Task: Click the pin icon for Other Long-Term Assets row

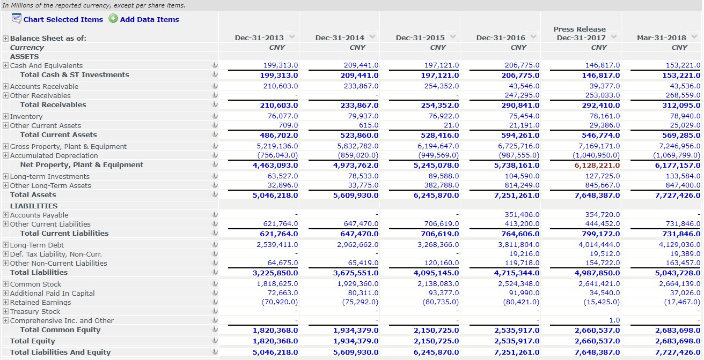Action: (x=215, y=185)
